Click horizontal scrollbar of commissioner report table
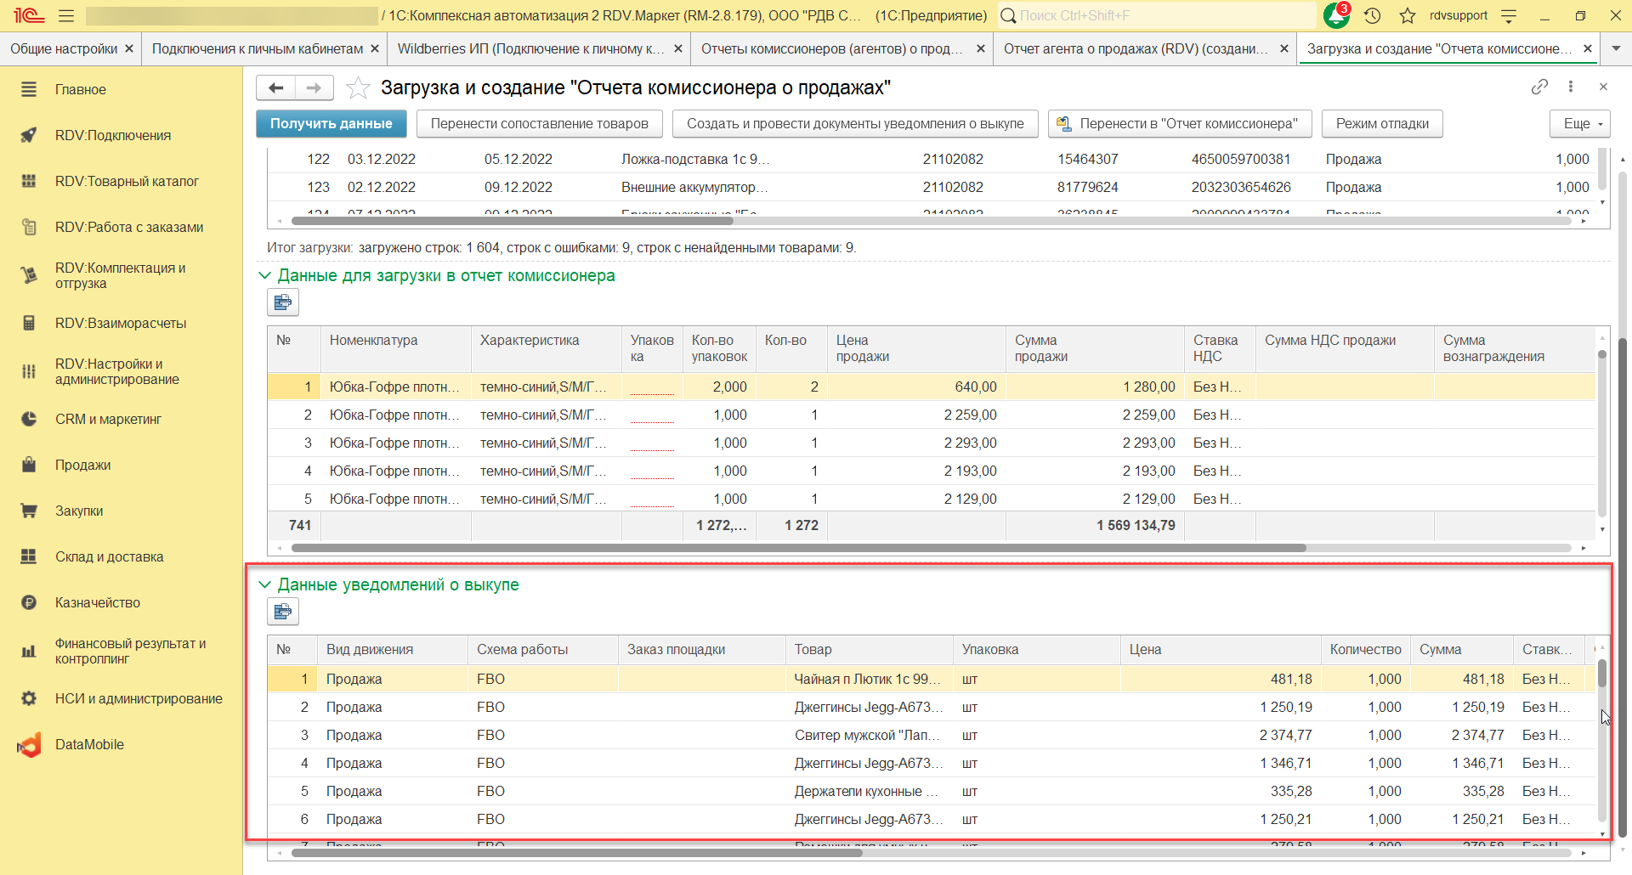Image resolution: width=1632 pixels, height=875 pixels. tap(799, 548)
